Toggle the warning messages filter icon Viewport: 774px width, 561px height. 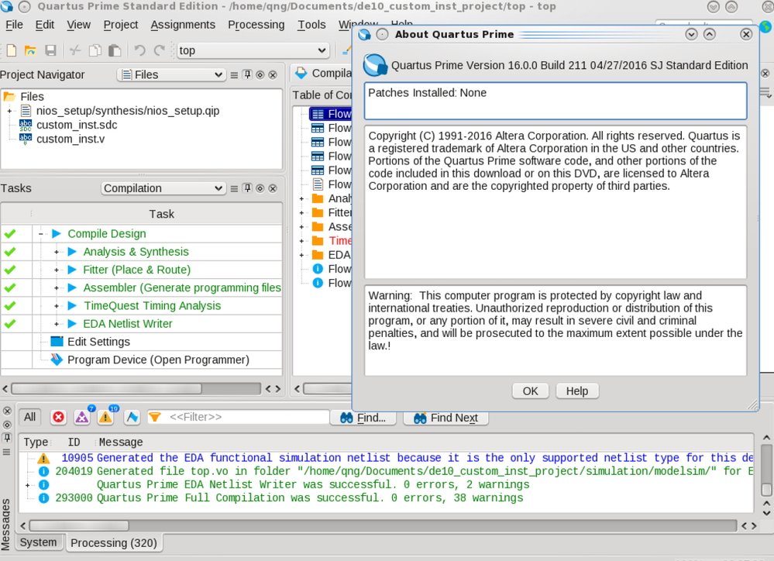point(105,418)
